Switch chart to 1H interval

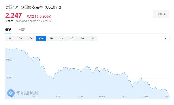(x=51, y=39)
